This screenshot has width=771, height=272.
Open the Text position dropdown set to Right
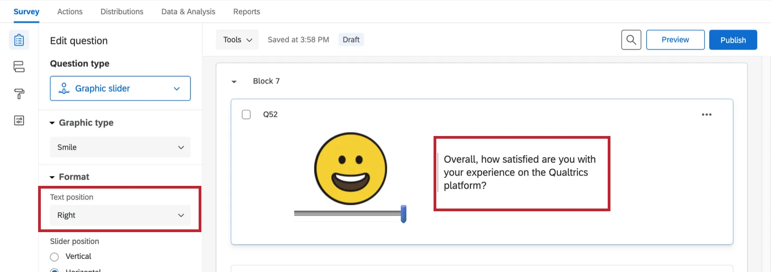coord(120,215)
